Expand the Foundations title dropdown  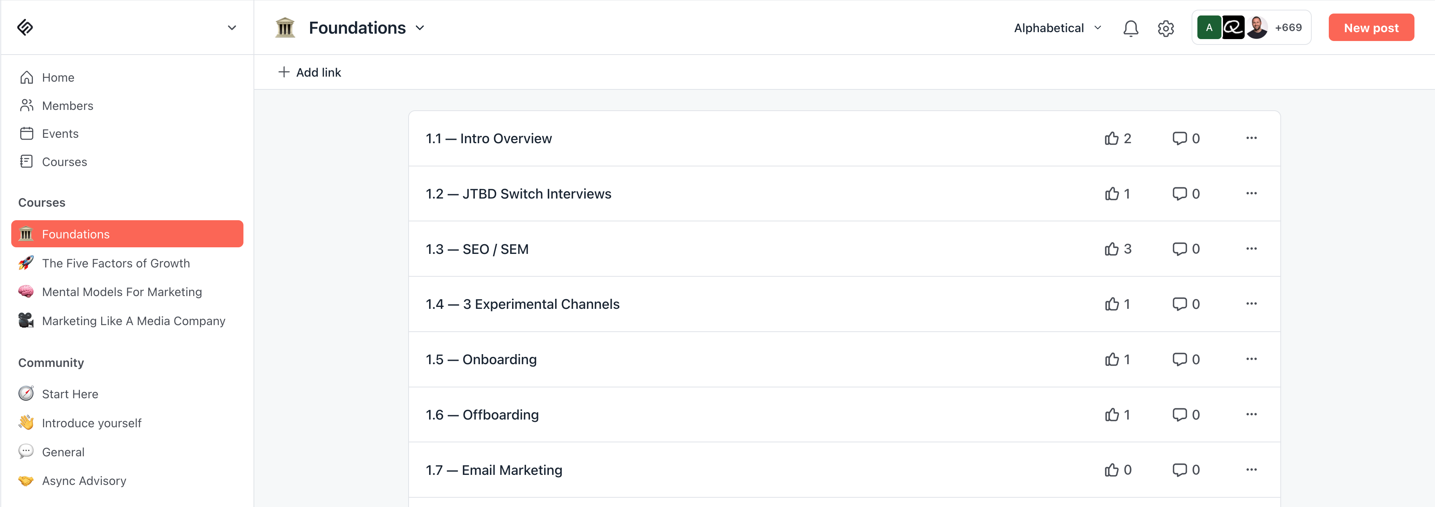click(x=421, y=28)
